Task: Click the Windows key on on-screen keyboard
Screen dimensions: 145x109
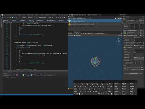Action: pyautogui.click(x=79, y=94)
